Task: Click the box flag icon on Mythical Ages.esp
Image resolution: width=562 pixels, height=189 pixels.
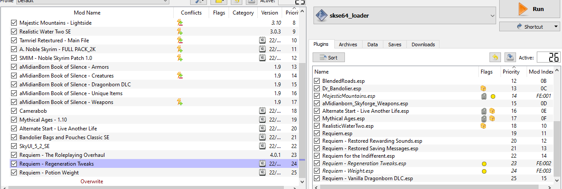Action: [492, 119]
